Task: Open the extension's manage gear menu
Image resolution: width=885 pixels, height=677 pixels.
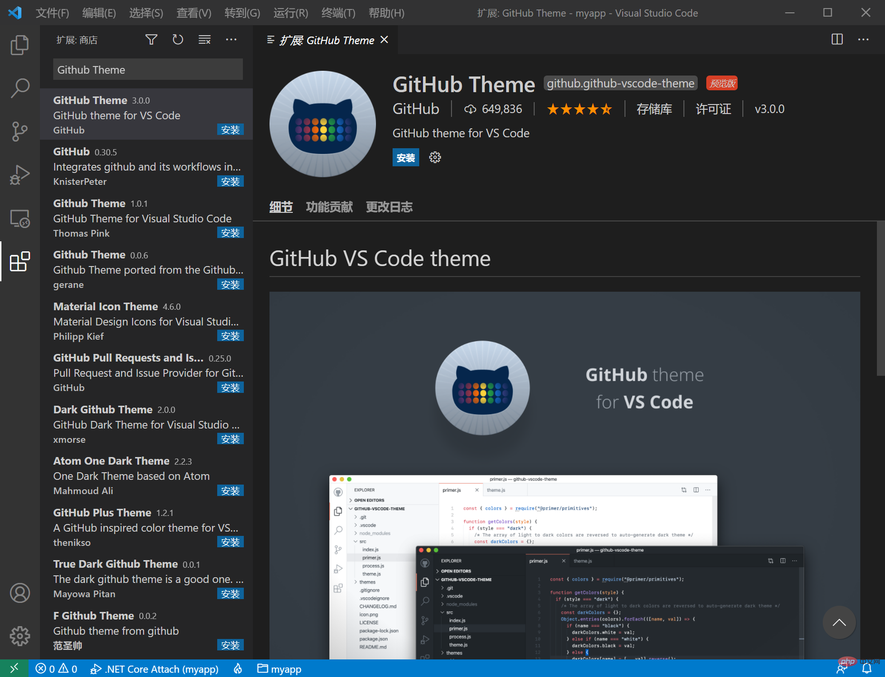Action: click(x=435, y=157)
